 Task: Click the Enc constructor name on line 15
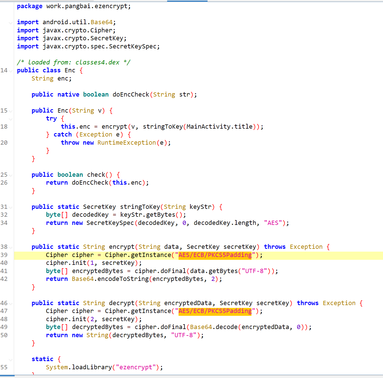click(x=63, y=111)
